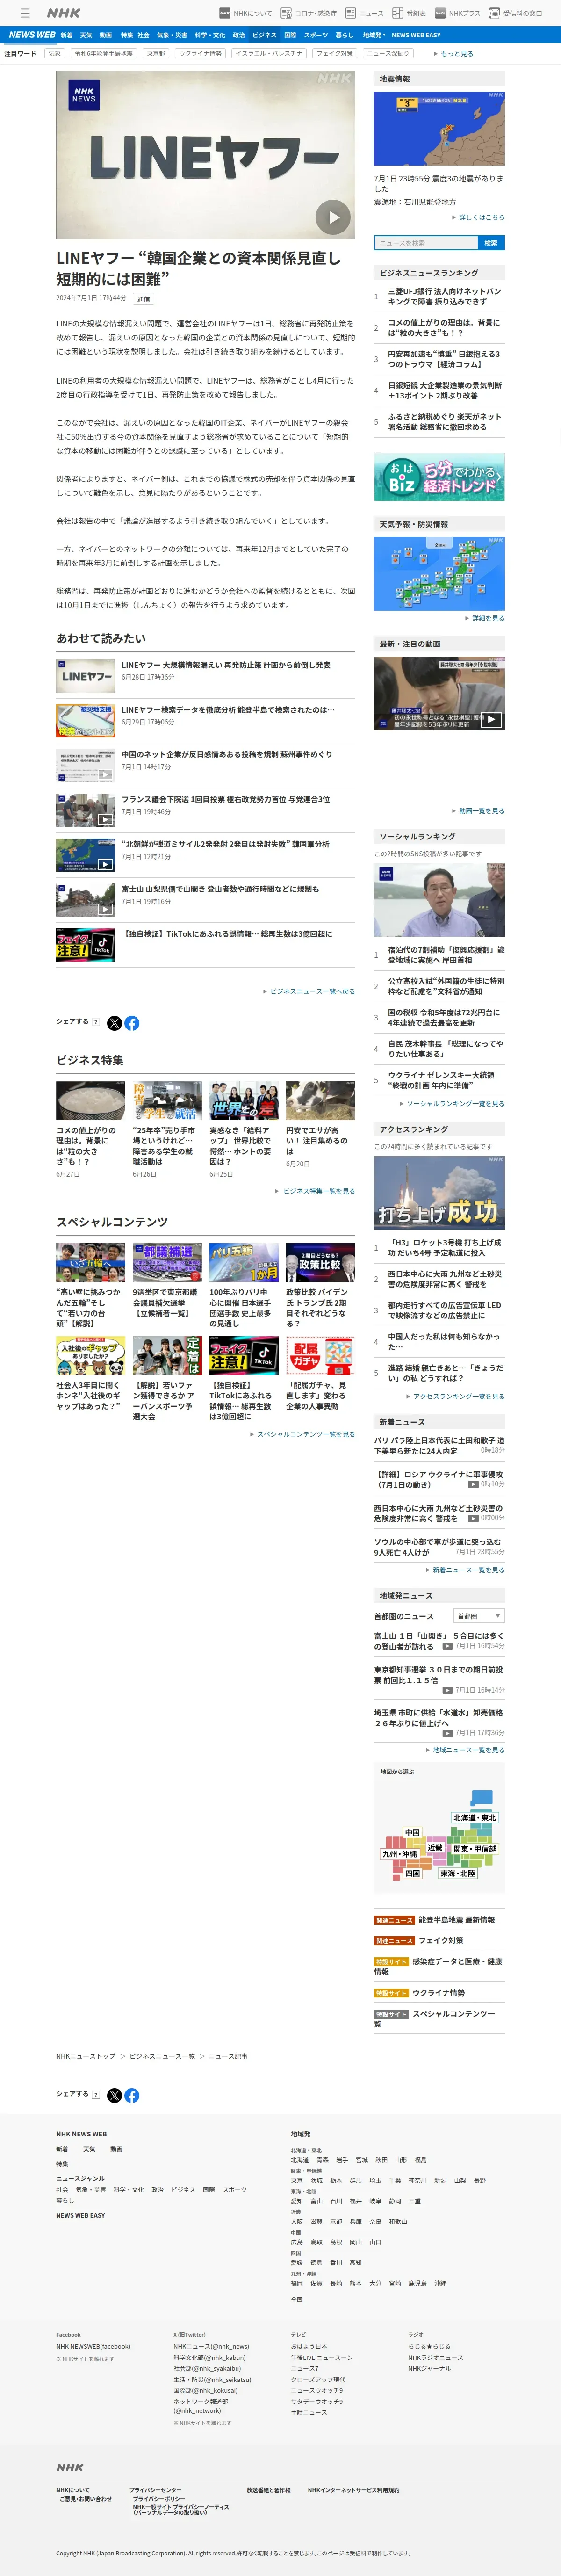Open ソーシャルランキング一覧を見る link
The image size is (561, 2576).
point(452,1104)
